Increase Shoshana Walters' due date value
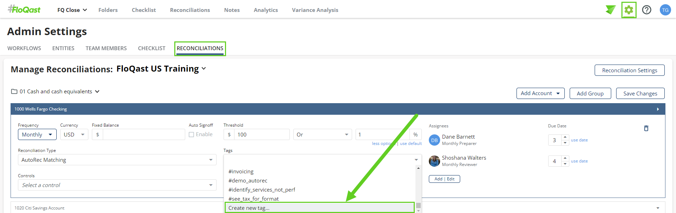The image size is (676, 213). click(565, 158)
